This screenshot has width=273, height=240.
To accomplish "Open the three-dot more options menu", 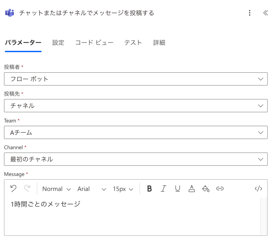I will click(250, 13).
